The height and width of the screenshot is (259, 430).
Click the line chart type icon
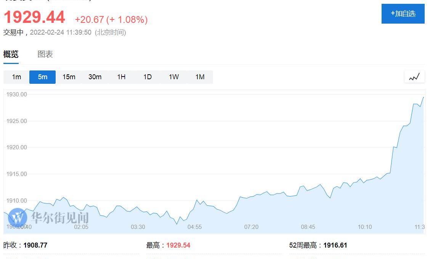click(414, 77)
